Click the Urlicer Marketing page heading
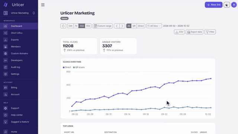The height and width of the screenshot is (134, 238). pos(77,13)
